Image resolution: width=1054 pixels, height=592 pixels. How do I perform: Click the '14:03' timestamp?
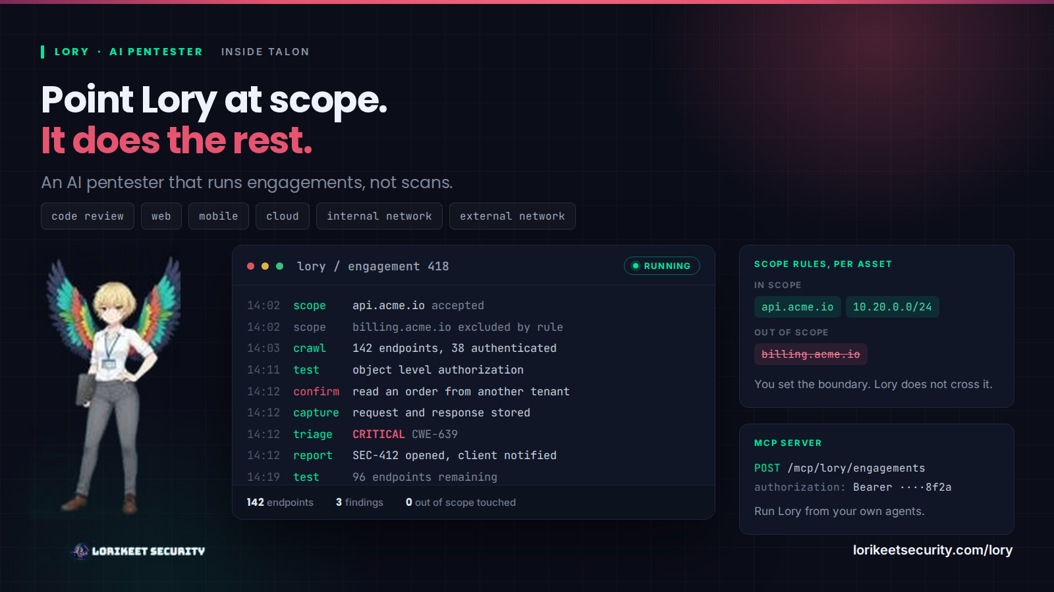[x=263, y=348]
